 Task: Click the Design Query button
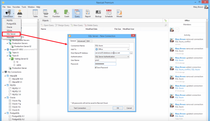click(x=62, y=25)
